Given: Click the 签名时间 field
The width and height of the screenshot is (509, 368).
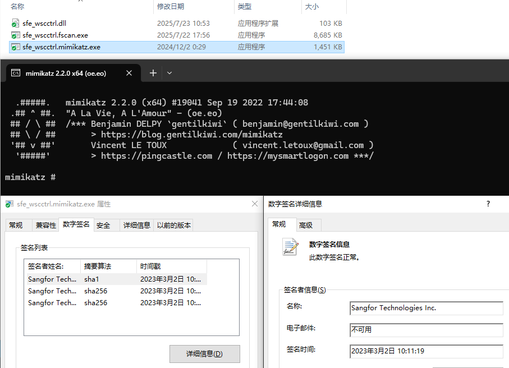Looking at the screenshot, I should tap(426, 351).
